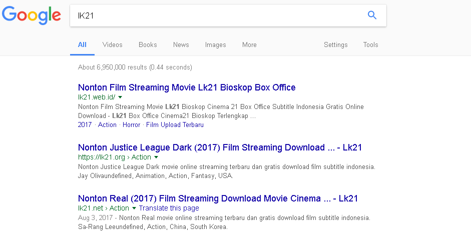
Task: Open the Books tab
Action: (148, 44)
